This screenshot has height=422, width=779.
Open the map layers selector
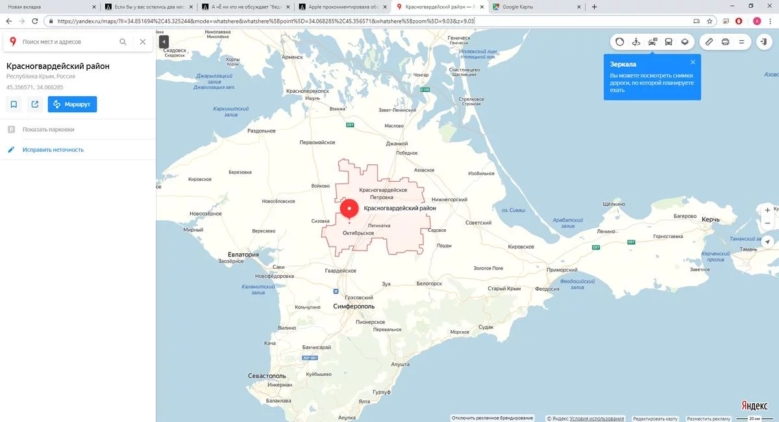(x=685, y=42)
